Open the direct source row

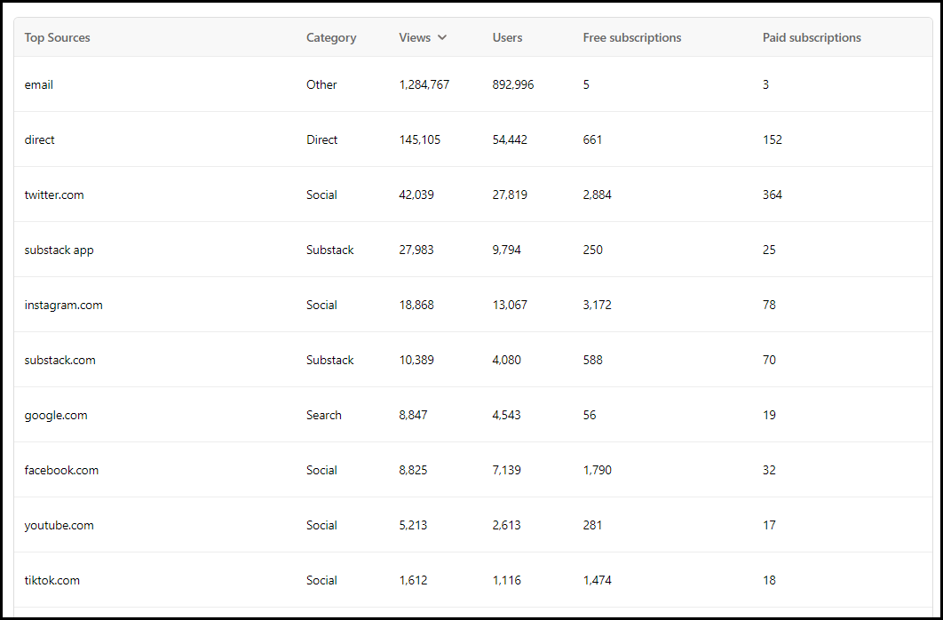(473, 139)
